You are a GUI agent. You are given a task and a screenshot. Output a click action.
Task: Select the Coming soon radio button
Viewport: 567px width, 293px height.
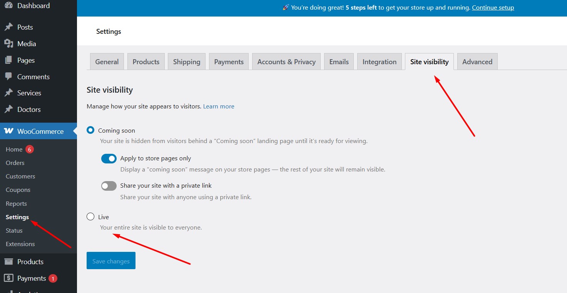[x=90, y=130]
